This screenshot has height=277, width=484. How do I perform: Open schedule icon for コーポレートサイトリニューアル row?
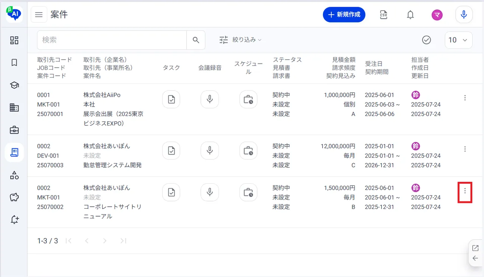(248, 192)
